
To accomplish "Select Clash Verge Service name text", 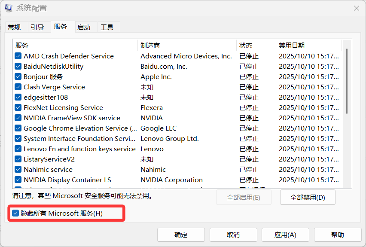I will click(x=54, y=87).
